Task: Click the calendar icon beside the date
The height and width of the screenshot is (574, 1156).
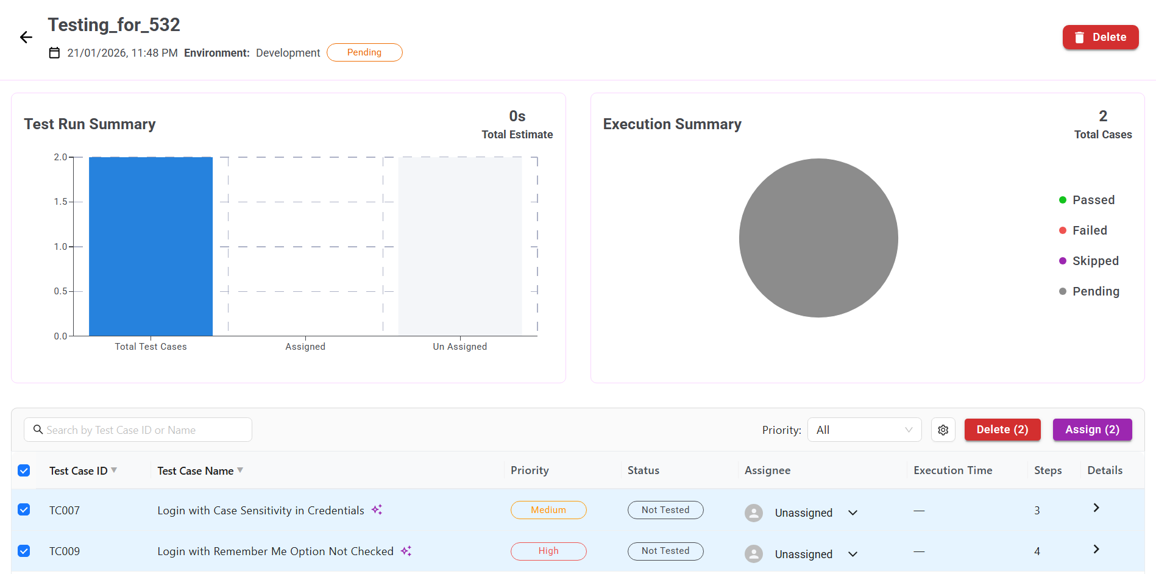Action: point(54,53)
